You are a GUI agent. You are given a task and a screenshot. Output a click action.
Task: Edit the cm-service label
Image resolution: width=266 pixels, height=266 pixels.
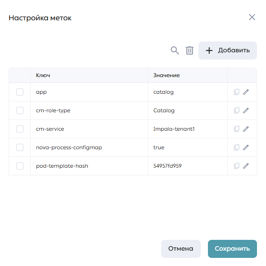pyautogui.click(x=246, y=129)
